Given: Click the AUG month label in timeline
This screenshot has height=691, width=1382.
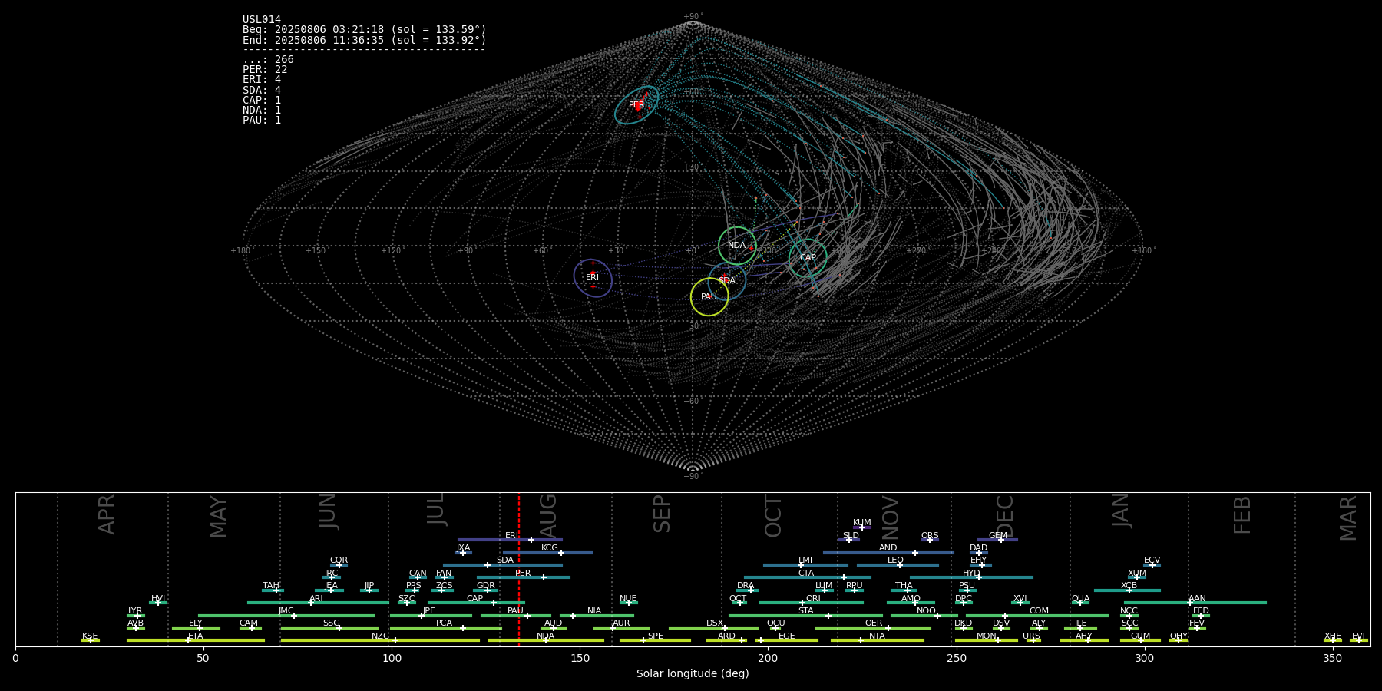Looking at the screenshot, I should pyautogui.click(x=548, y=515).
